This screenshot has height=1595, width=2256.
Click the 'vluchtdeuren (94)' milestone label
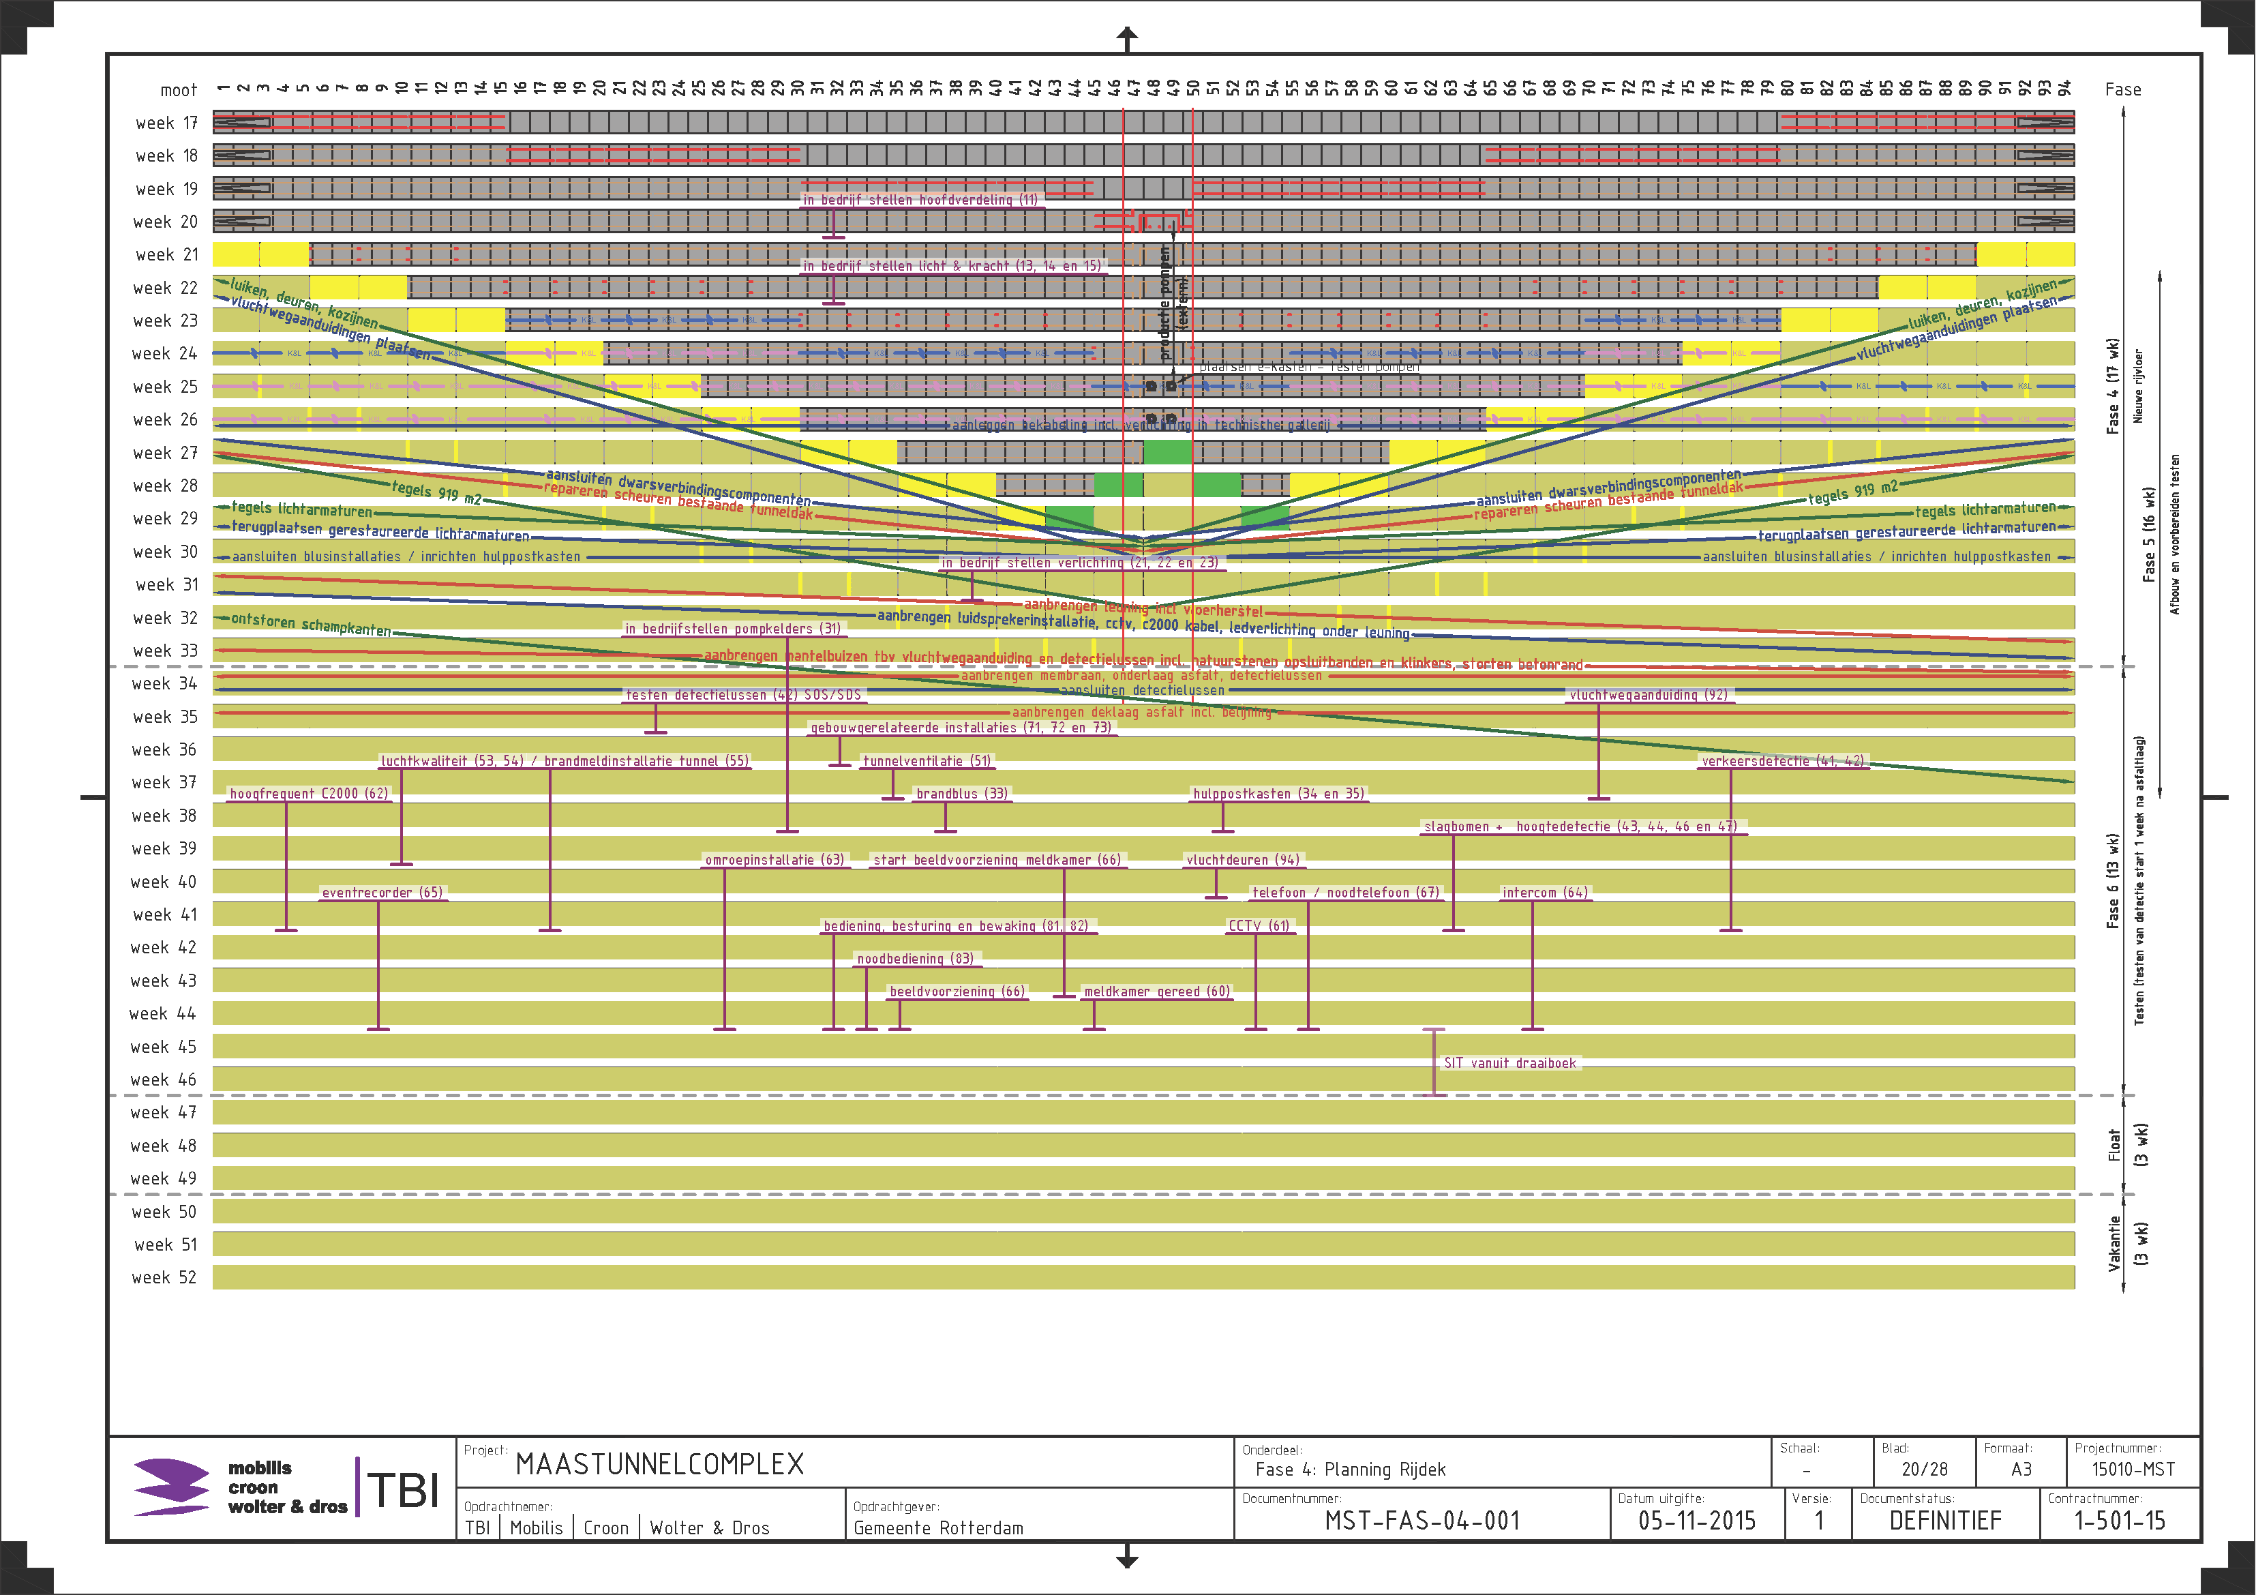point(1243,860)
